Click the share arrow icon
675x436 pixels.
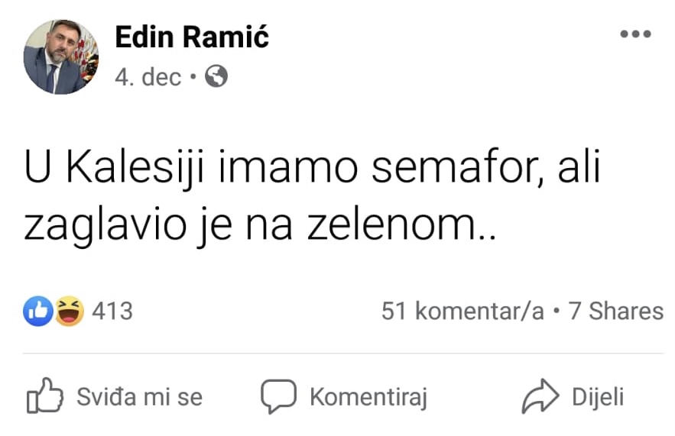click(541, 397)
